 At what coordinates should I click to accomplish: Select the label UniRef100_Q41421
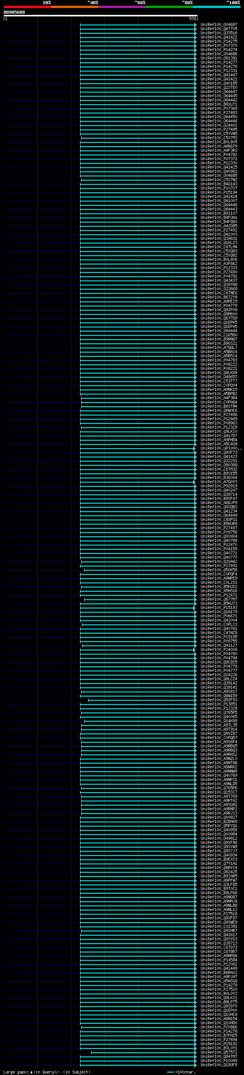point(219,79)
